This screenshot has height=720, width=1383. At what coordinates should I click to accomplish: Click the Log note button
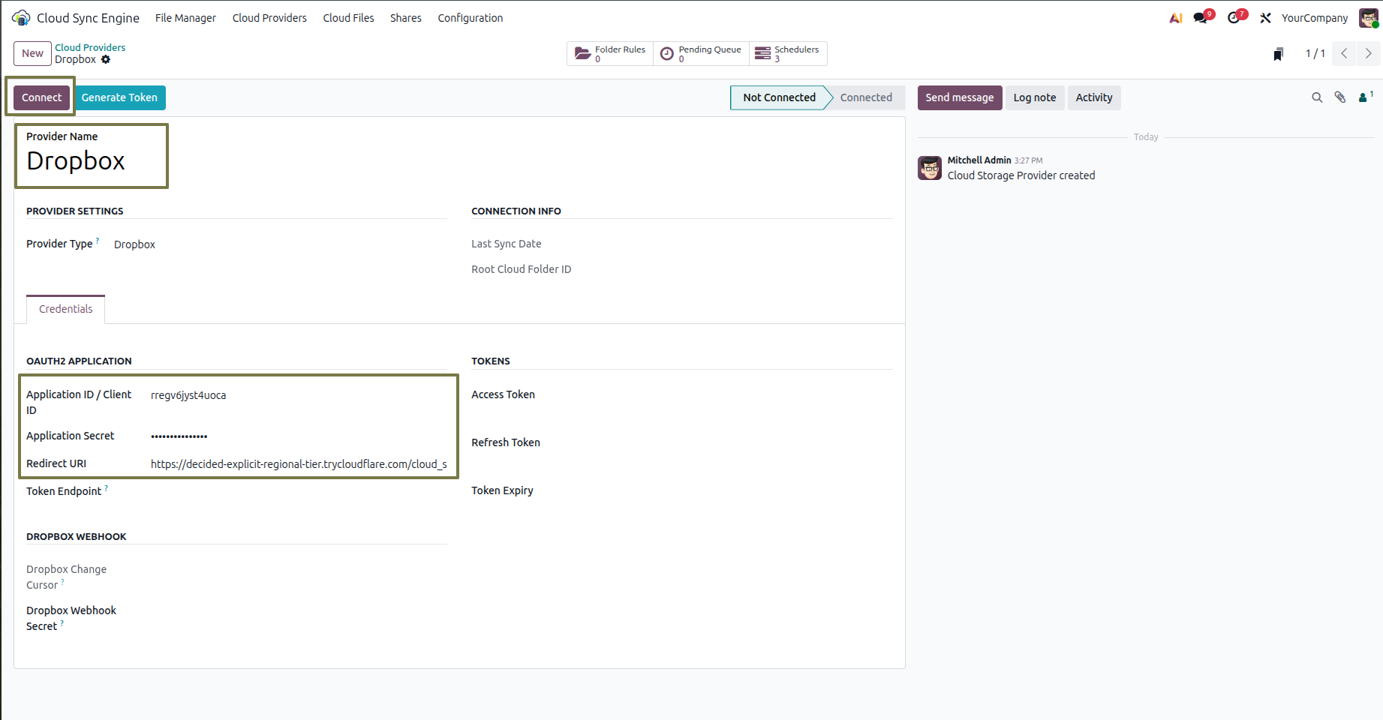click(1035, 97)
